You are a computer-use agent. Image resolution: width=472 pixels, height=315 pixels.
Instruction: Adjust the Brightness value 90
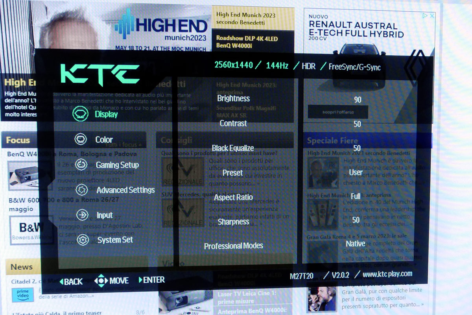pos(357,100)
